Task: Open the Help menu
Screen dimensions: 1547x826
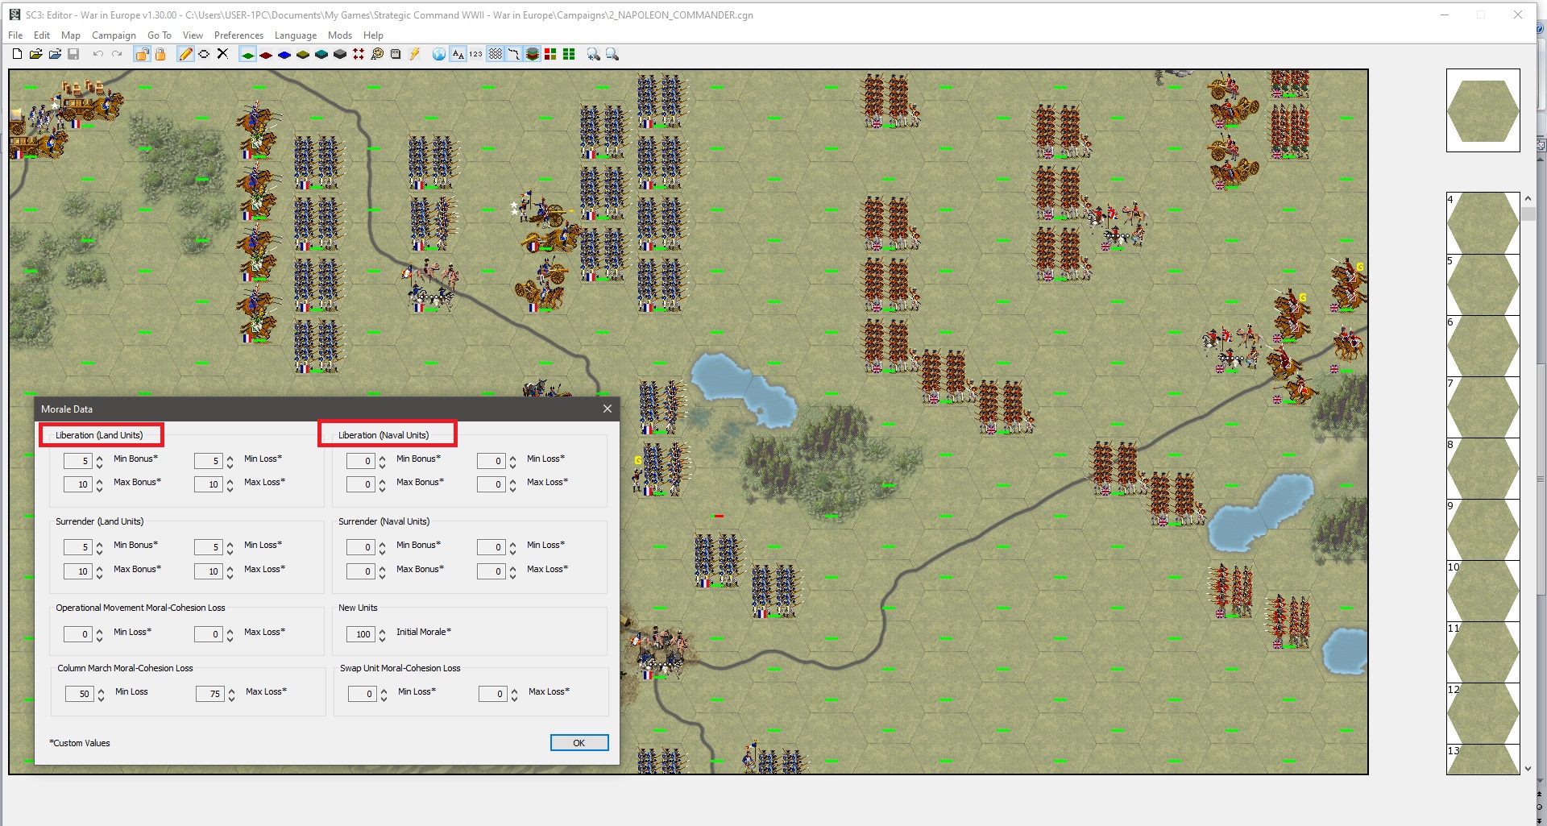Action: tap(373, 35)
